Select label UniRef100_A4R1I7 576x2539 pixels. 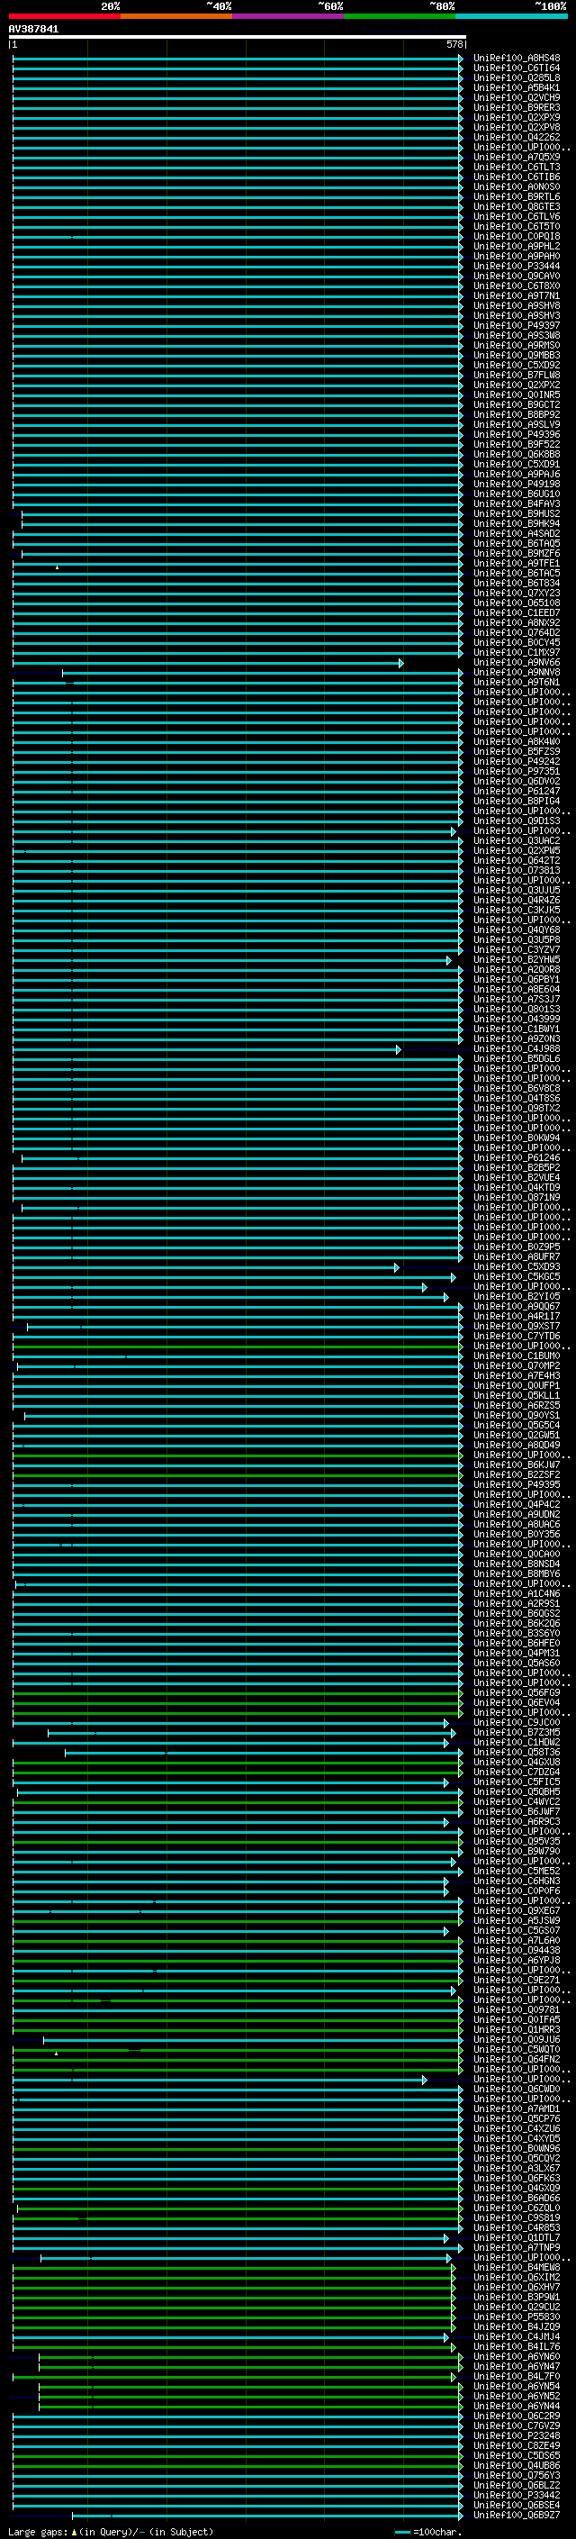coord(517,1316)
